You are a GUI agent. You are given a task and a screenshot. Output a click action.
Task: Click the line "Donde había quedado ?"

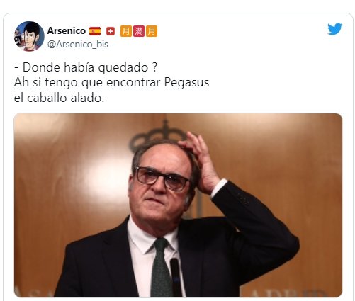(89, 67)
